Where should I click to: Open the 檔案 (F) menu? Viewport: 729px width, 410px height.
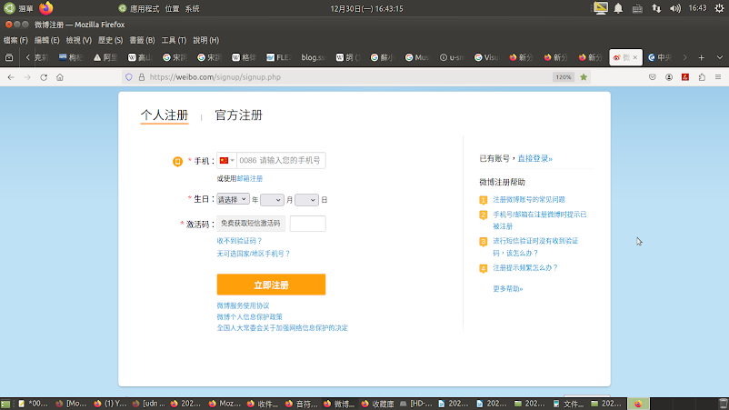[15, 40]
